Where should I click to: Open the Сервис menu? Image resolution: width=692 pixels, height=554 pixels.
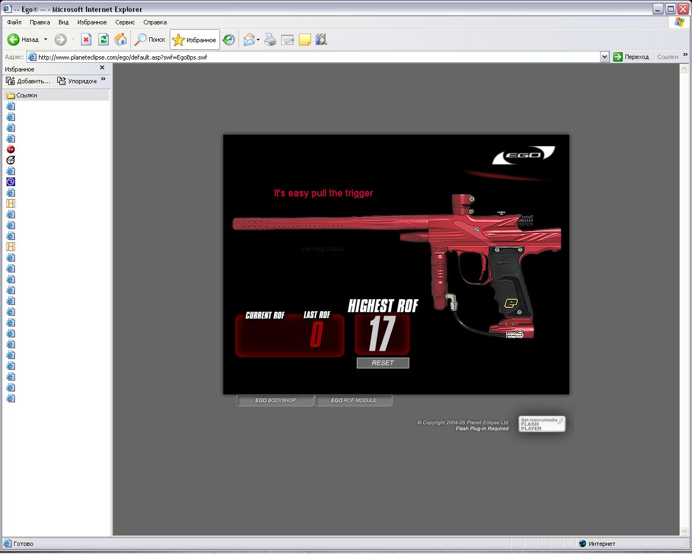125,22
